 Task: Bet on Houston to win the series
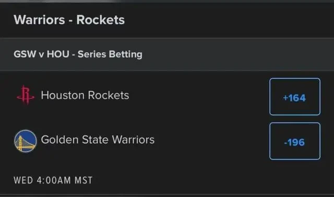point(295,97)
